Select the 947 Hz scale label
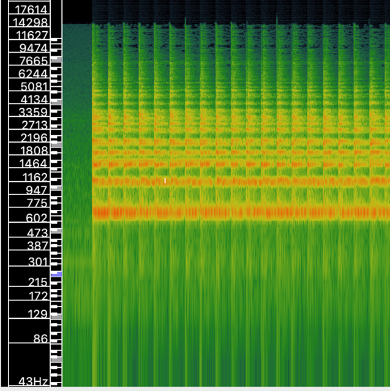The width and height of the screenshot is (390, 391). point(37,190)
